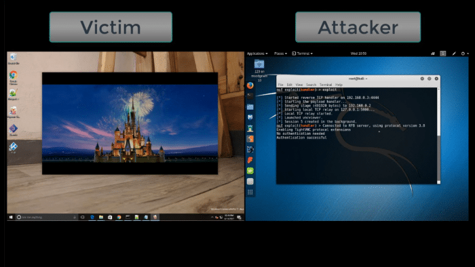Open File Explorer from Windows taskbar

point(101,217)
